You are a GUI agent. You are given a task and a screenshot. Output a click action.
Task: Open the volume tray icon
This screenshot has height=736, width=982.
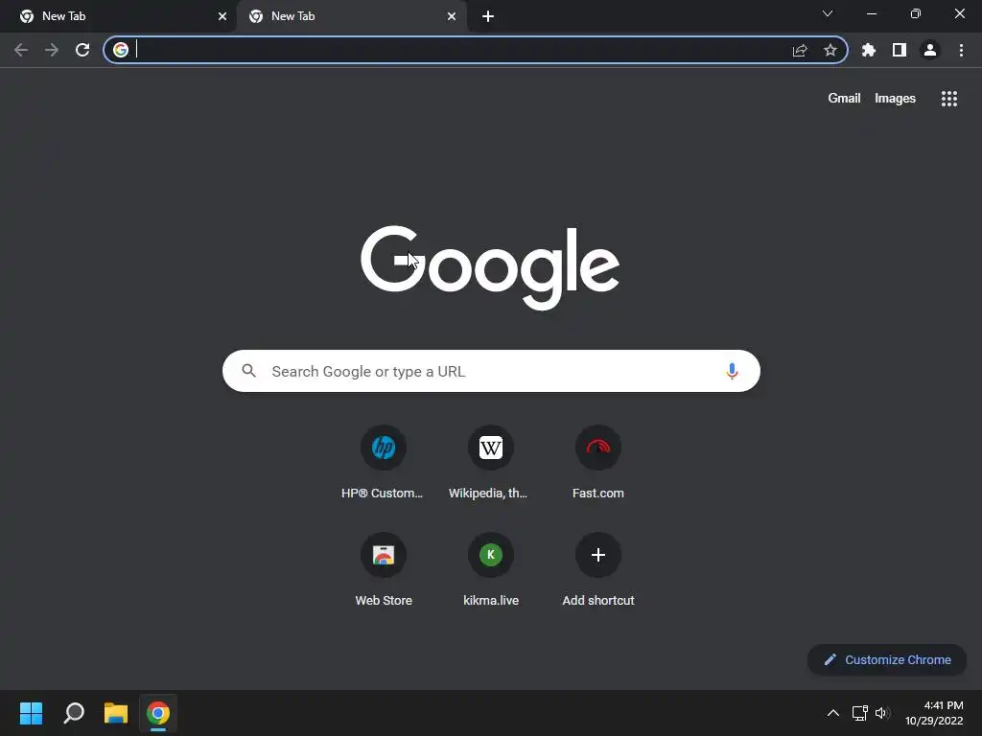pos(882,713)
